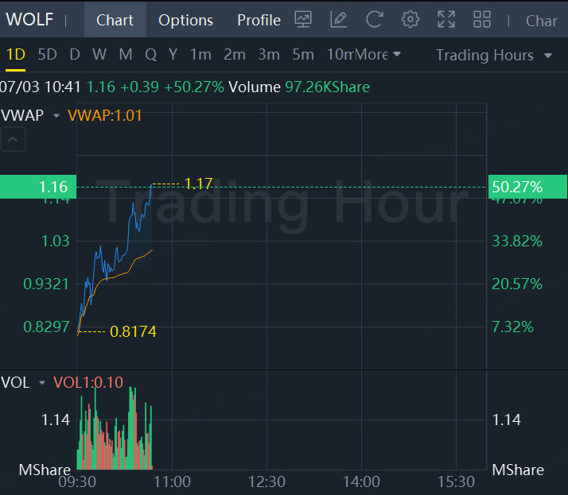Collapse the VWAP indicator panel arrow
Image resolution: width=568 pixels, height=495 pixels.
14,141
